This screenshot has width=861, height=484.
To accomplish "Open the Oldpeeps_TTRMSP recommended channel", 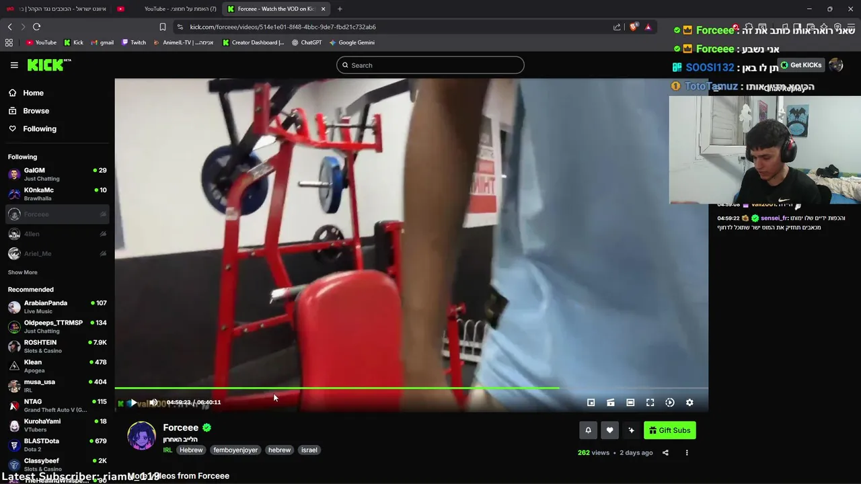I will click(57, 327).
